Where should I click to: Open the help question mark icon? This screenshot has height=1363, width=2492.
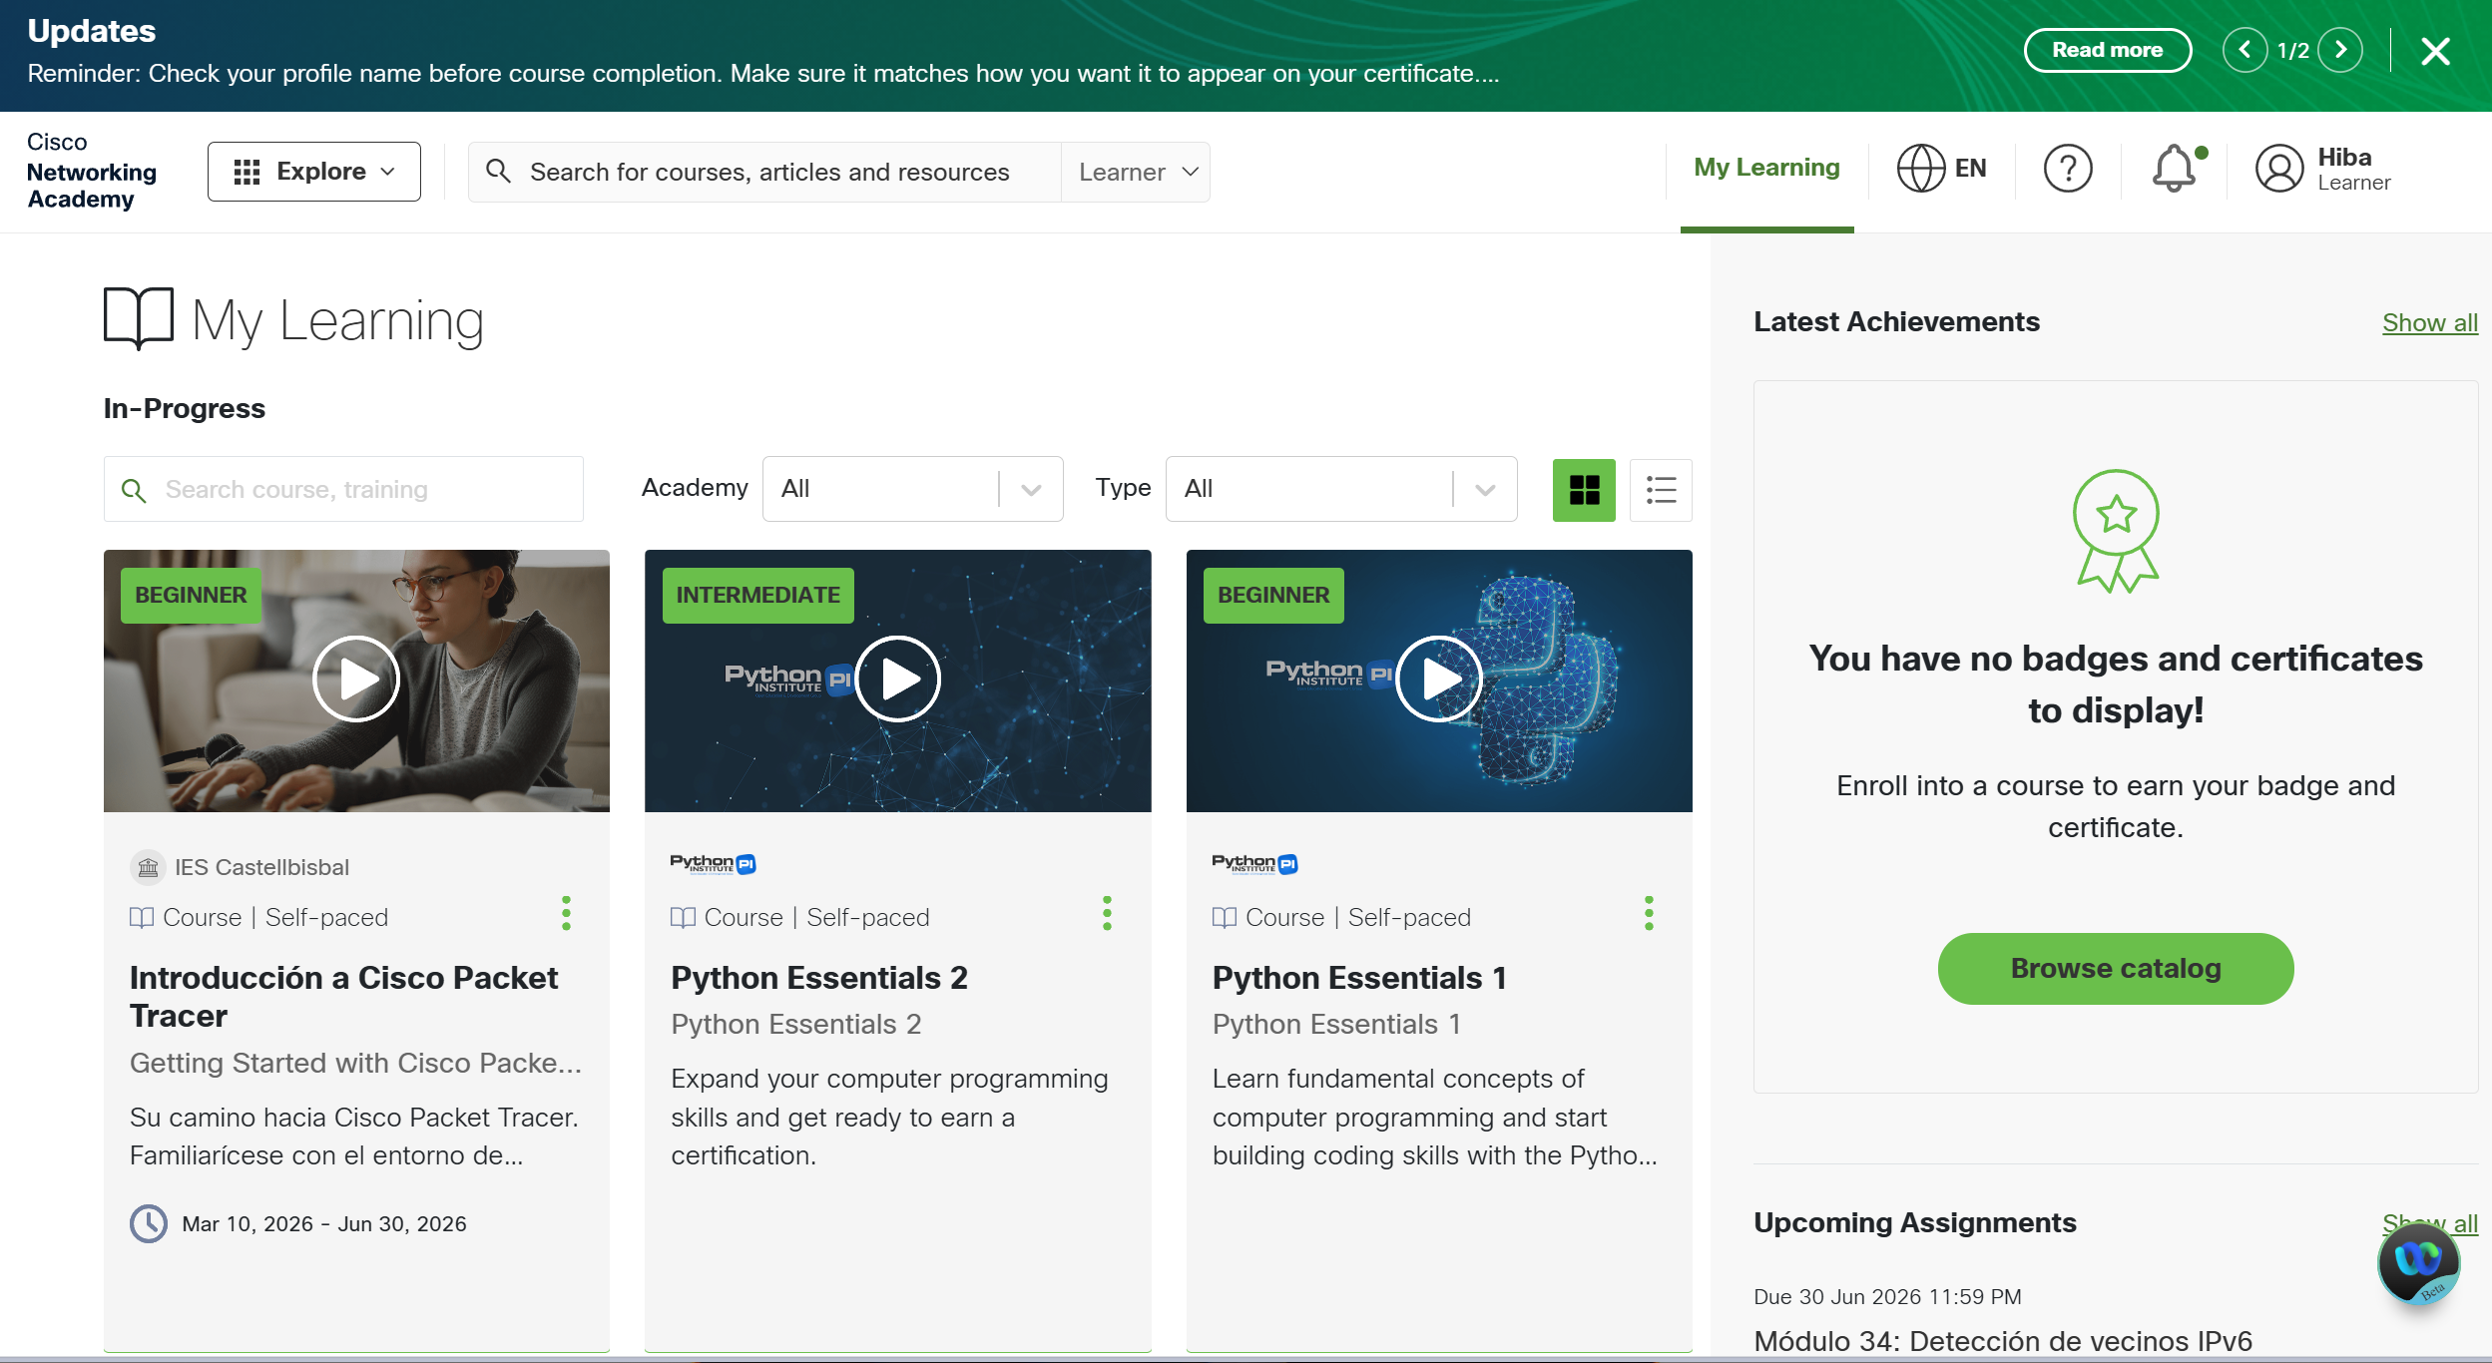(2068, 168)
